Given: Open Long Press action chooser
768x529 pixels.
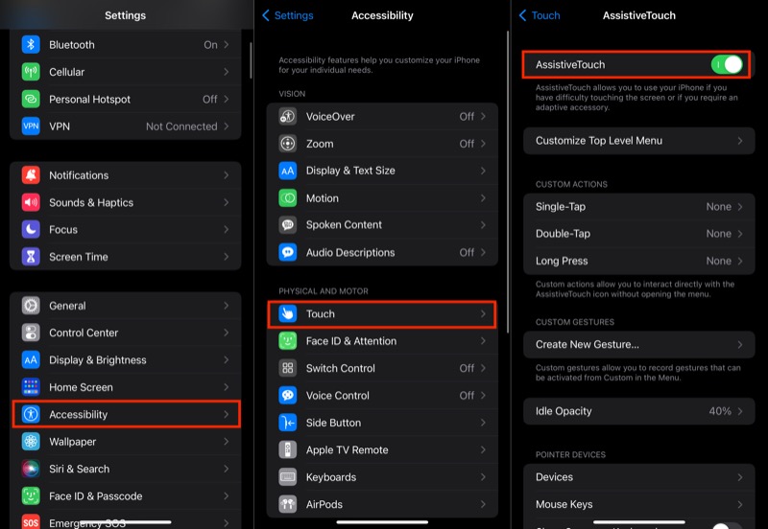Looking at the screenshot, I should [x=638, y=261].
